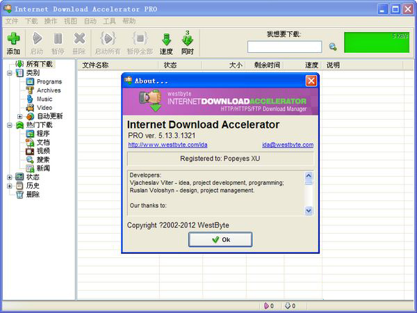Image resolution: width=417 pixels, height=313 pixels.
Task: Expand the 自动更新 tree node
Action: pyautogui.click(x=19, y=116)
